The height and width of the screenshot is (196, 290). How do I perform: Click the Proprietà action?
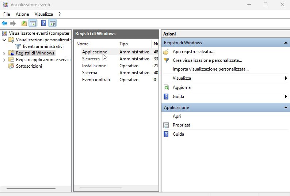[182, 125]
